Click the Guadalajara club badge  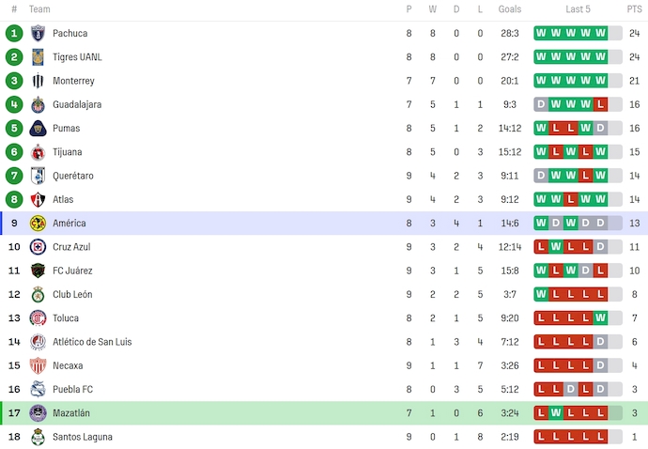(38, 104)
